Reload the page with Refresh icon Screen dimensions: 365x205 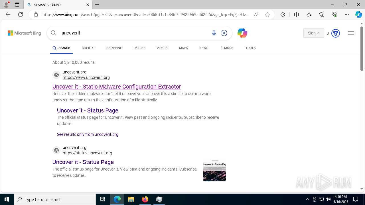click(21, 15)
